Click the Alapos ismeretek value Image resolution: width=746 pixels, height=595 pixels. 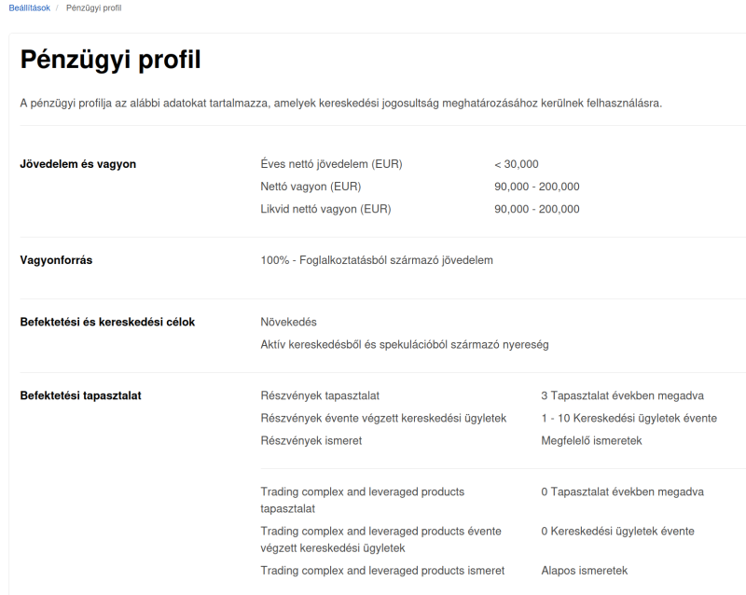[584, 570]
